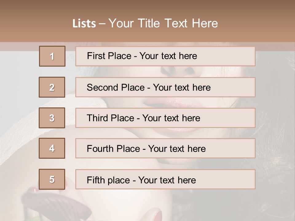Select the nose in the background photo
The height and width of the screenshot is (221, 295).
tap(178, 71)
